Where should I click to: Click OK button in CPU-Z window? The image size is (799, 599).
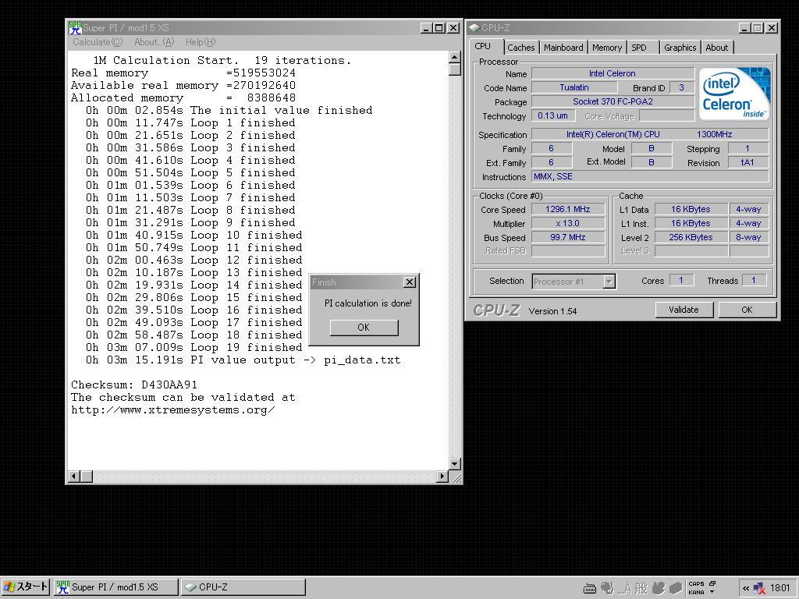(747, 310)
